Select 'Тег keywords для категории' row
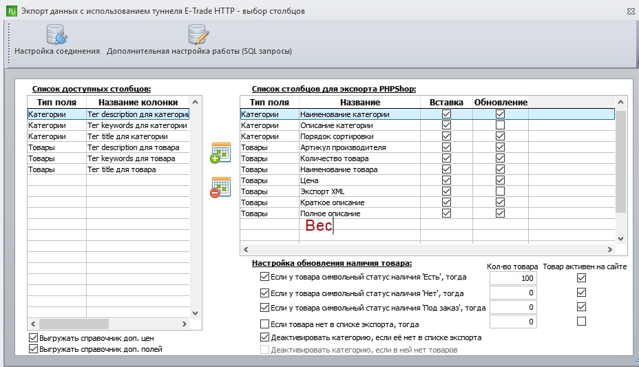639x367 pixels. tap(108, 125)
